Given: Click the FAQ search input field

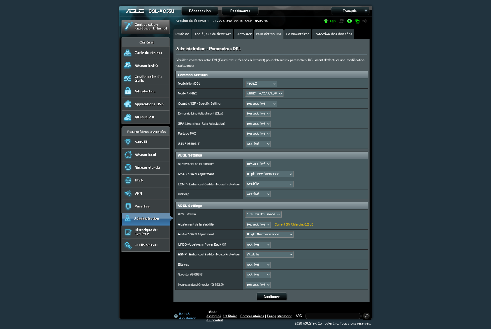Looking at the screenshot, I should [x=333, y=316].
